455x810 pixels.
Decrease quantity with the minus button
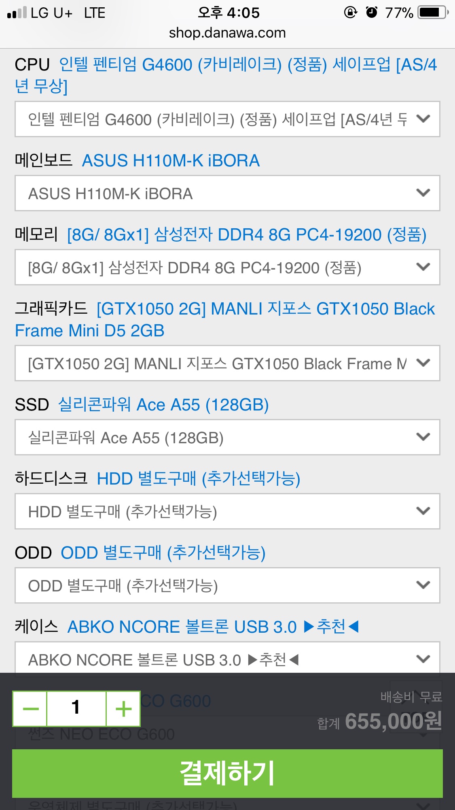pos(30,709)
